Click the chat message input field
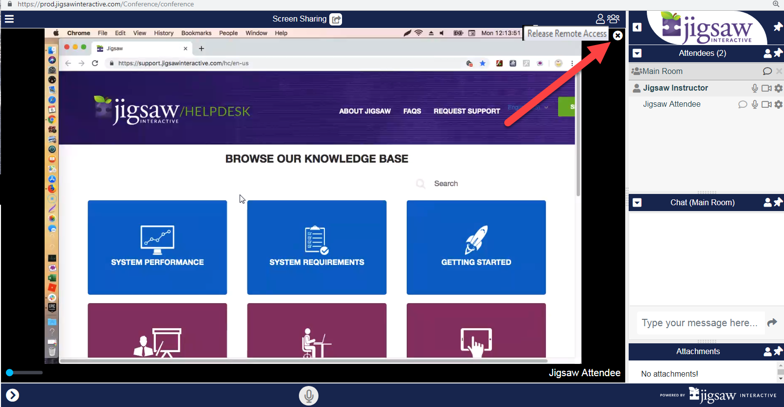 [700, 323]
